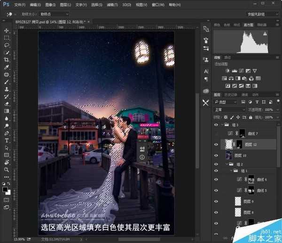Hide the 组 1 group
The image size is (282, 243).
[216, 171]
